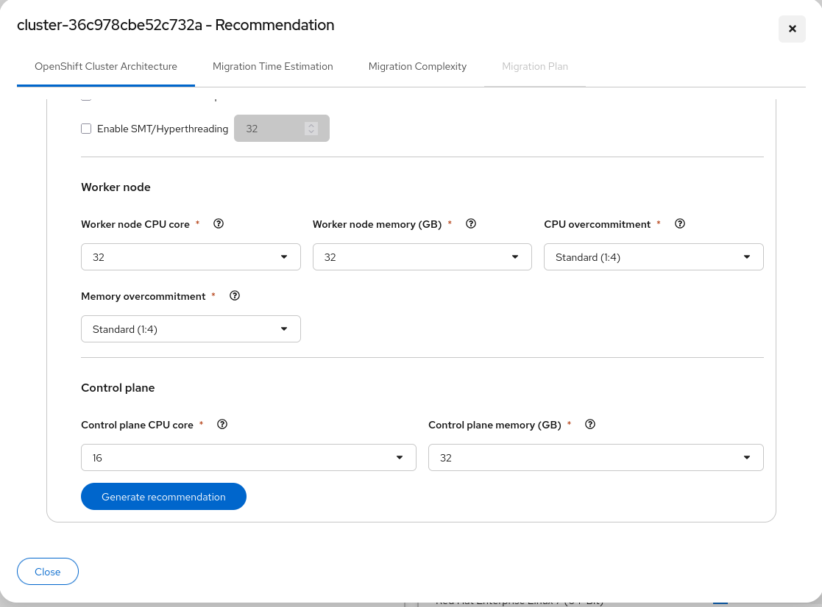Expand Control plane CPU core dropdown

coord(249,458)
